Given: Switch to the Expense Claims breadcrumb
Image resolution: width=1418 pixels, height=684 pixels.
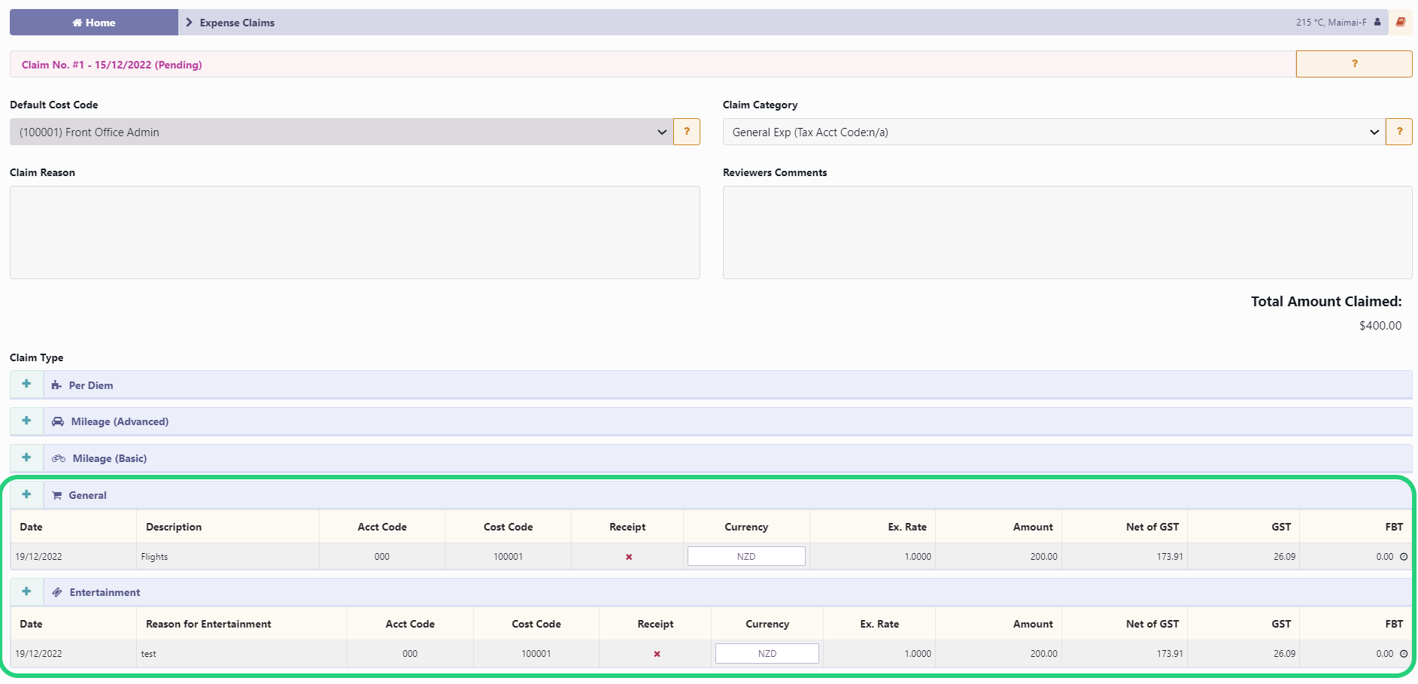Looking at the screenshot, I should tap(236, 22).
